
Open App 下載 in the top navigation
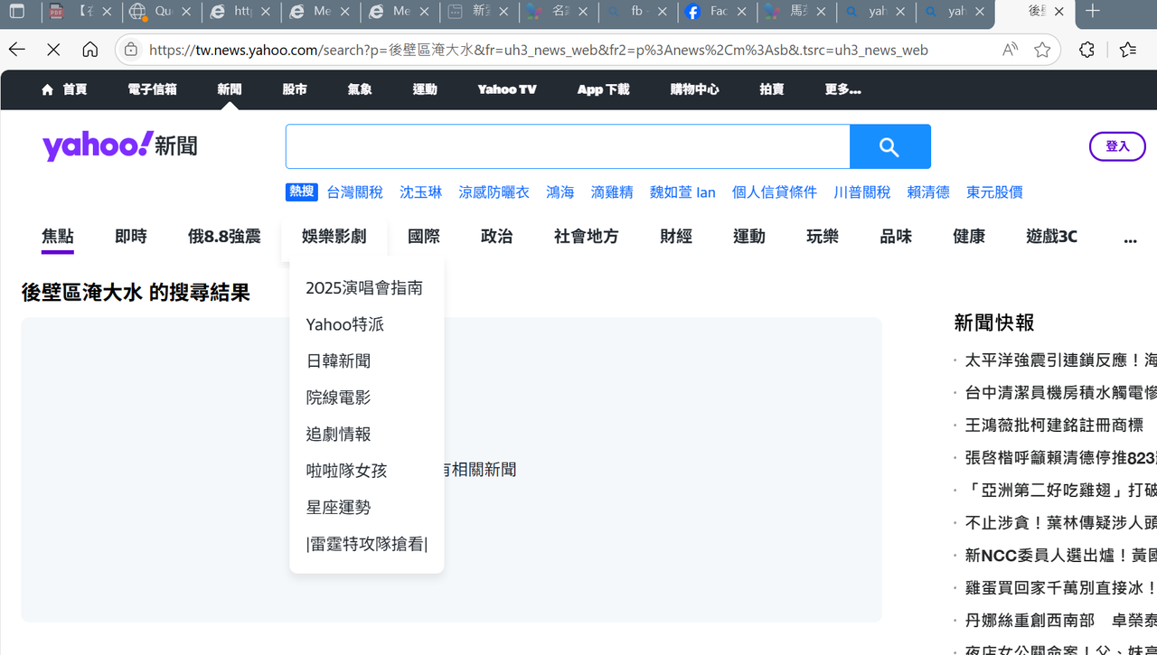[603, 89]
